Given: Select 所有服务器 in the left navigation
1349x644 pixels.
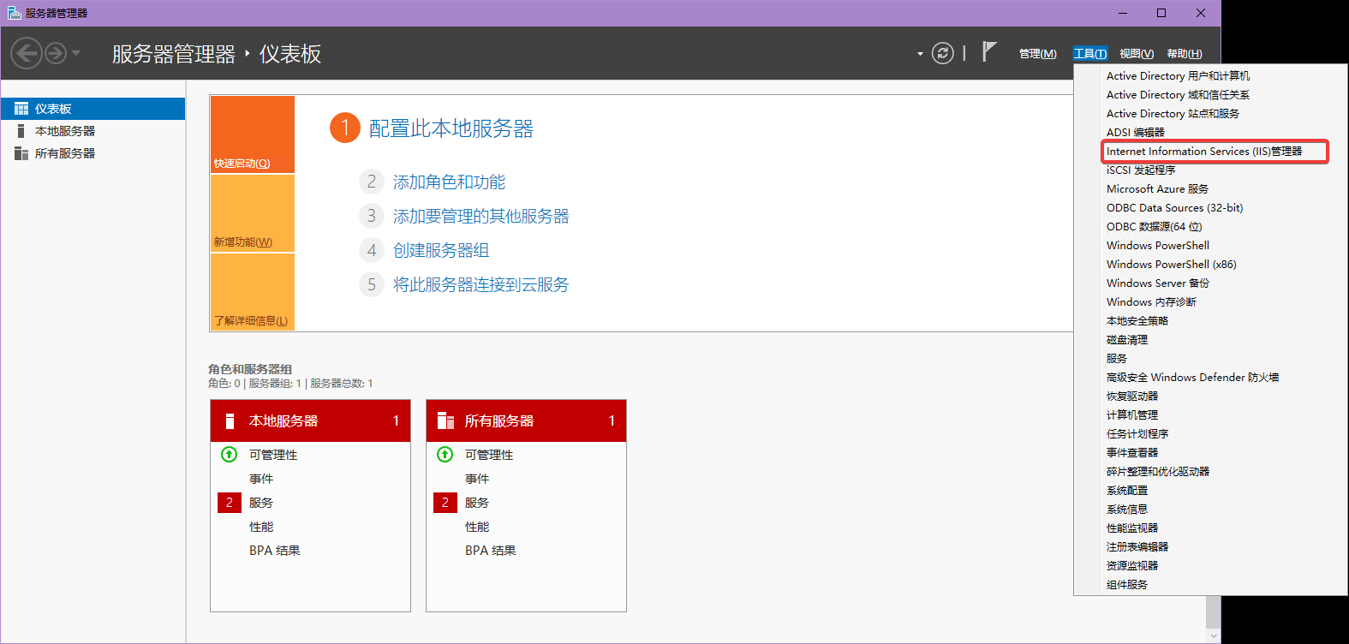Looking at the screenshot, I should click(x=65, y=153).
